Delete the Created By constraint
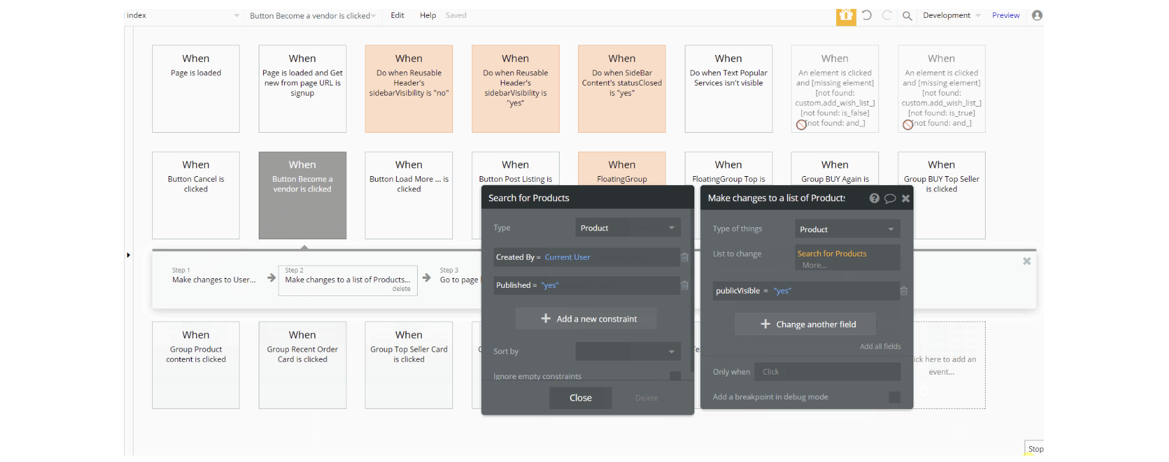Image resolution: width=1169 pixels, height=462 pixels. click(684, 257)
